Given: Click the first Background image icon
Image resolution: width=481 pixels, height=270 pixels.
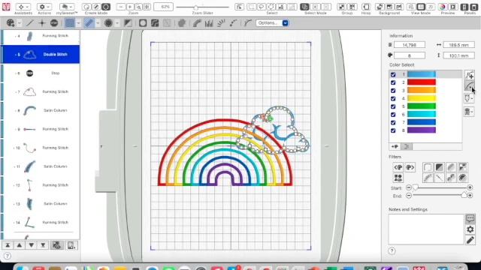Looking at the screenshot, I should (x=380, y=7).
